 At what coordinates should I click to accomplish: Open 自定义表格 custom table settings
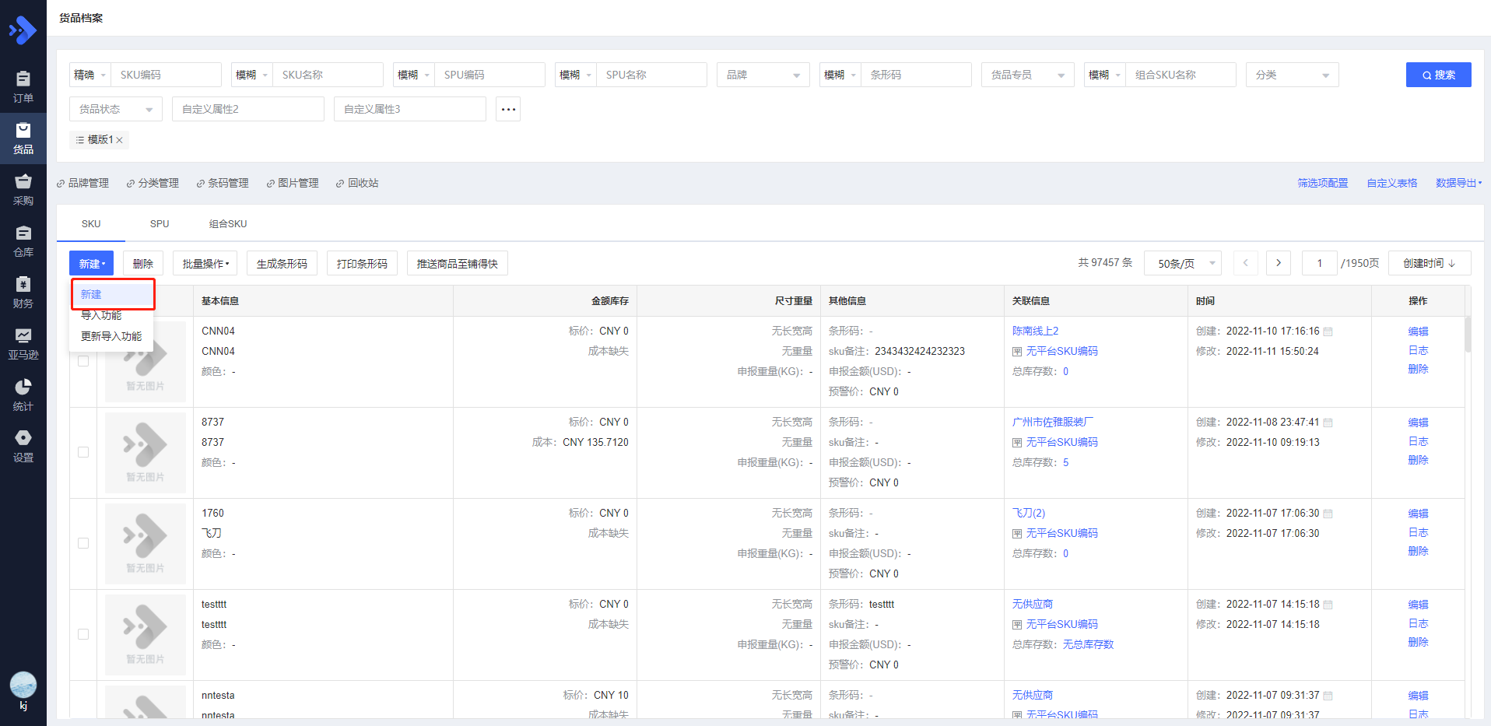(x=1391, y=183)
